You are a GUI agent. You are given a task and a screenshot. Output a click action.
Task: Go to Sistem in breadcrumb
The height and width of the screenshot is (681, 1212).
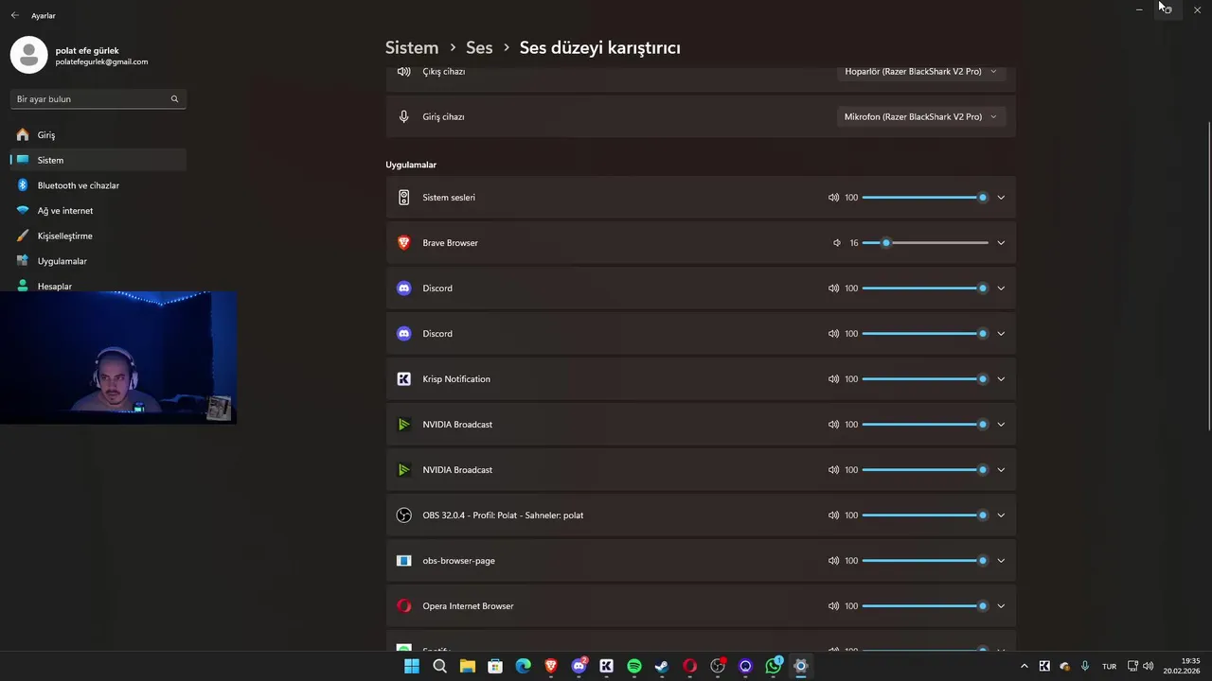(412, 47)
